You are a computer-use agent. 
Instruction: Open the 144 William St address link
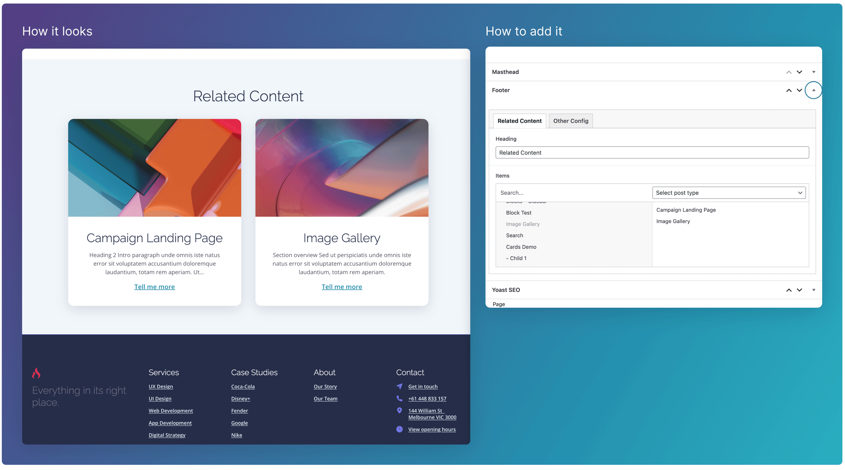[432, 414]
